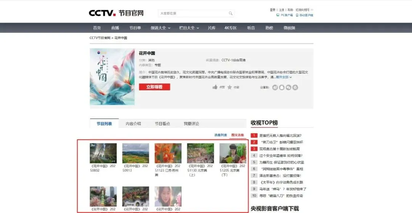Switch to 选集列表 view

221,135
